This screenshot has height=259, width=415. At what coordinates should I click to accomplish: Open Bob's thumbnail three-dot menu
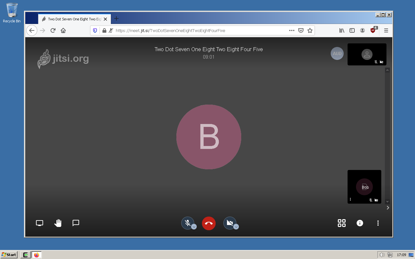350,199
